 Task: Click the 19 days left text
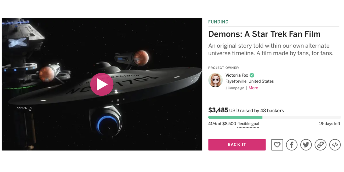coord(330,124)
